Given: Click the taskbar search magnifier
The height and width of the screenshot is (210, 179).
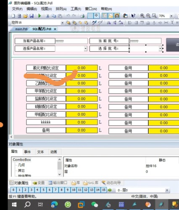Looking at the screenshot, I should 27,205.
